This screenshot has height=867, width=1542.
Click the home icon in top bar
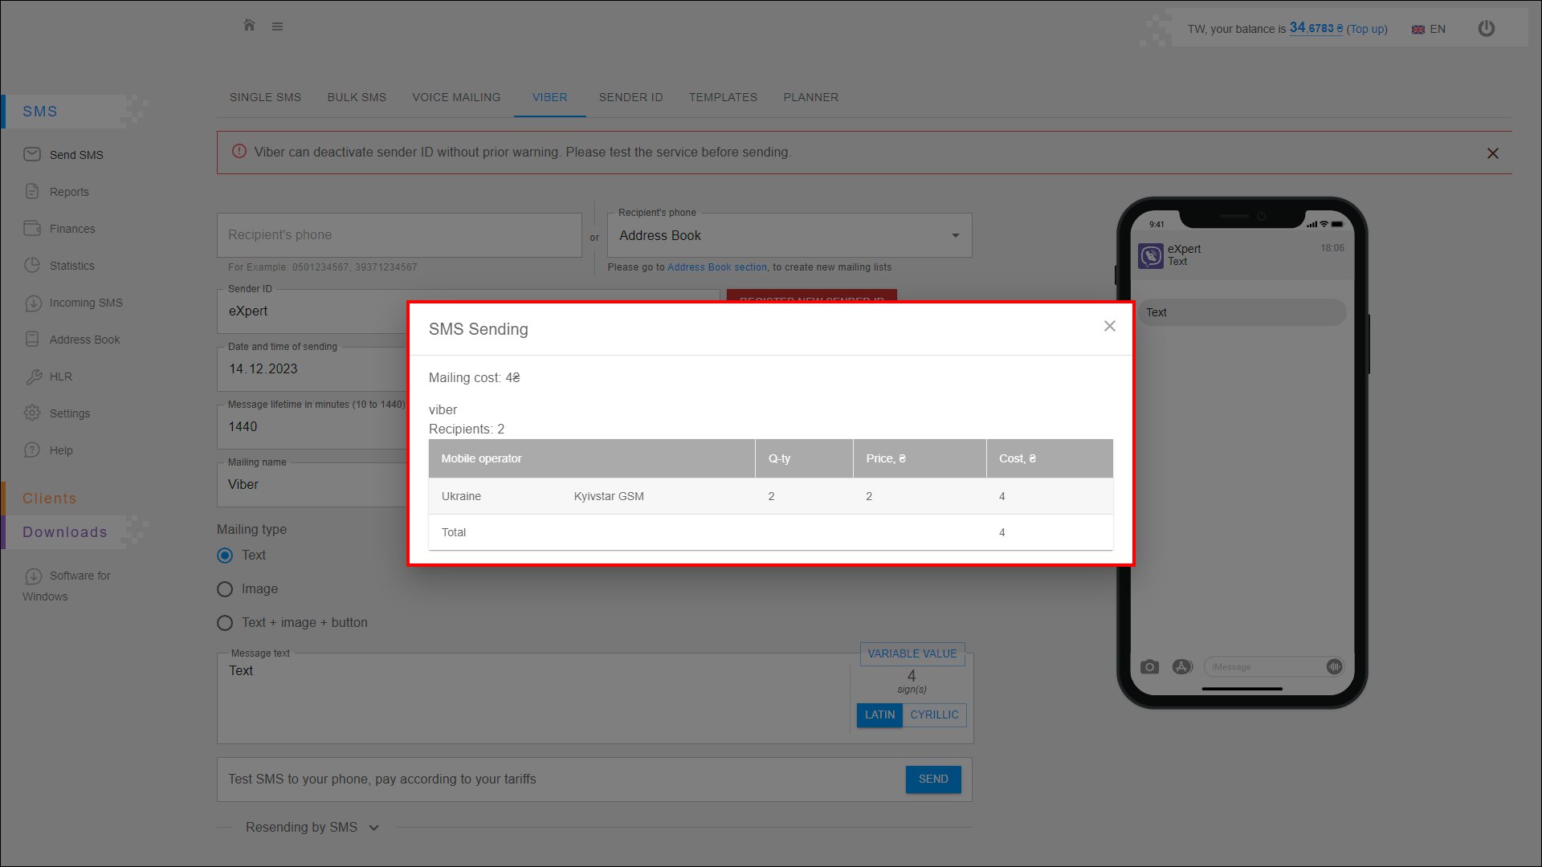(x=249, y=26)
